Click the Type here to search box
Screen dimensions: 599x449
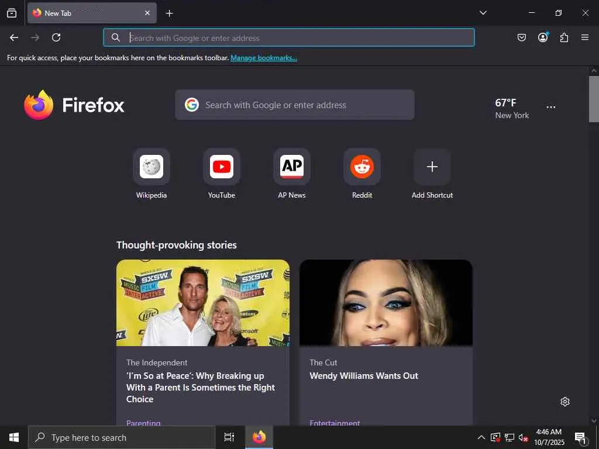(122, 437)
